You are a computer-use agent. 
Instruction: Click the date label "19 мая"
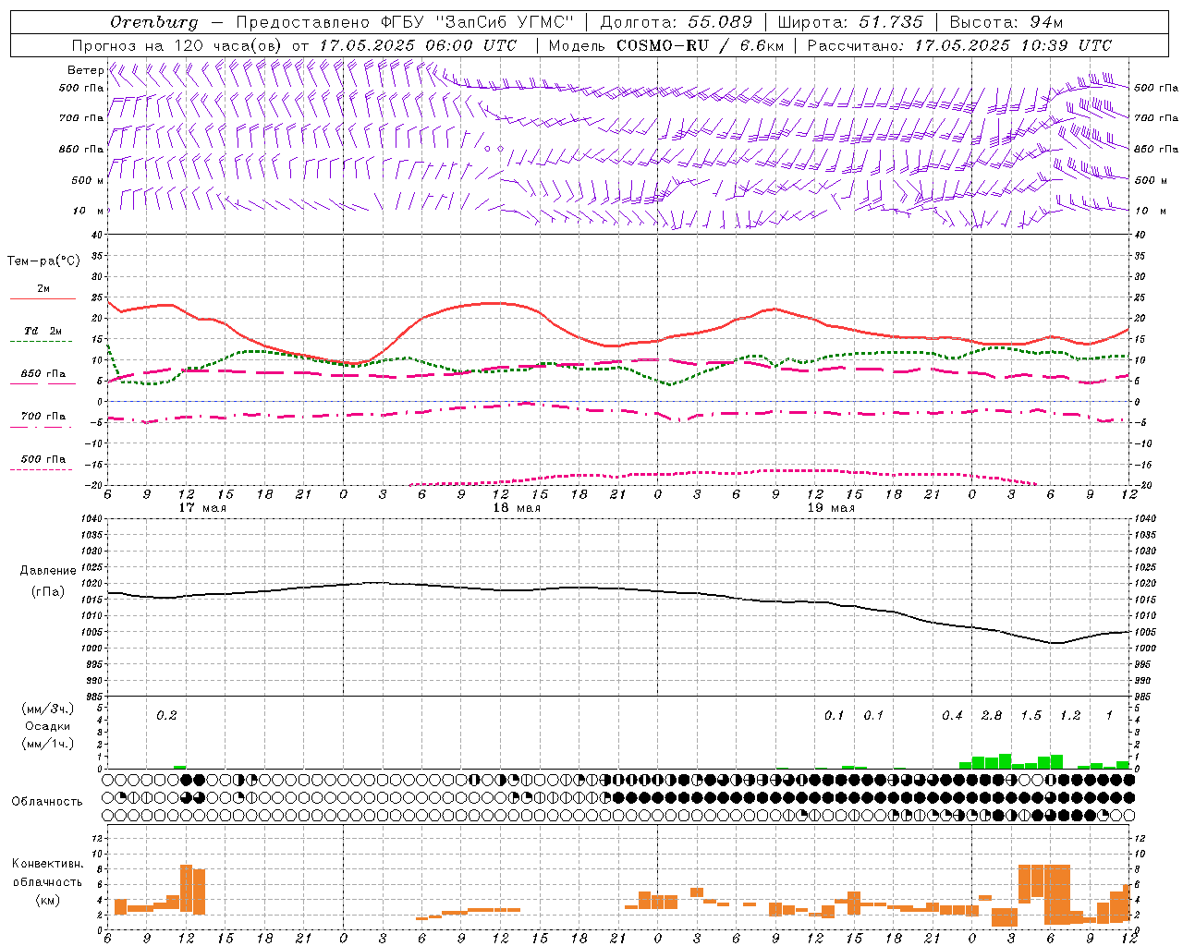[831, 508]
